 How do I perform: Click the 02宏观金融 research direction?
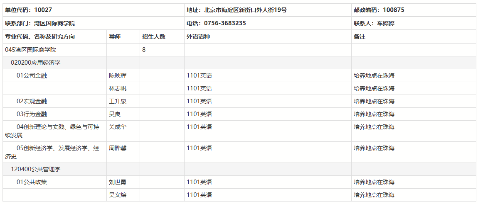[32, 101]
